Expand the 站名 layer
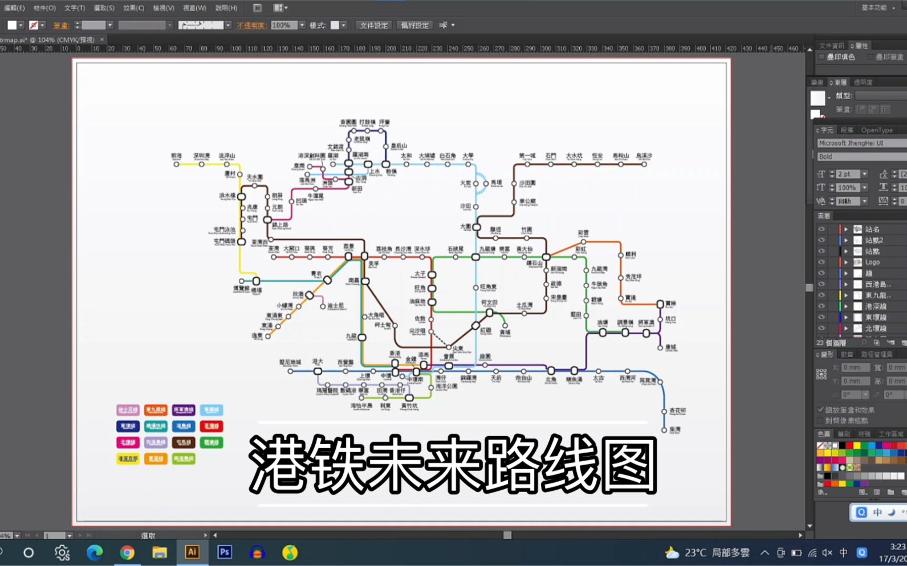The image size is (907, 566). click(846, 229)
